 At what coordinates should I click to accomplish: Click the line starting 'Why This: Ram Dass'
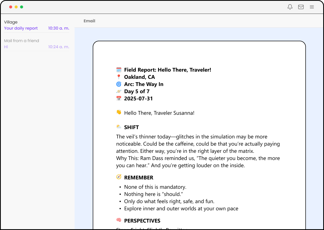198,158
